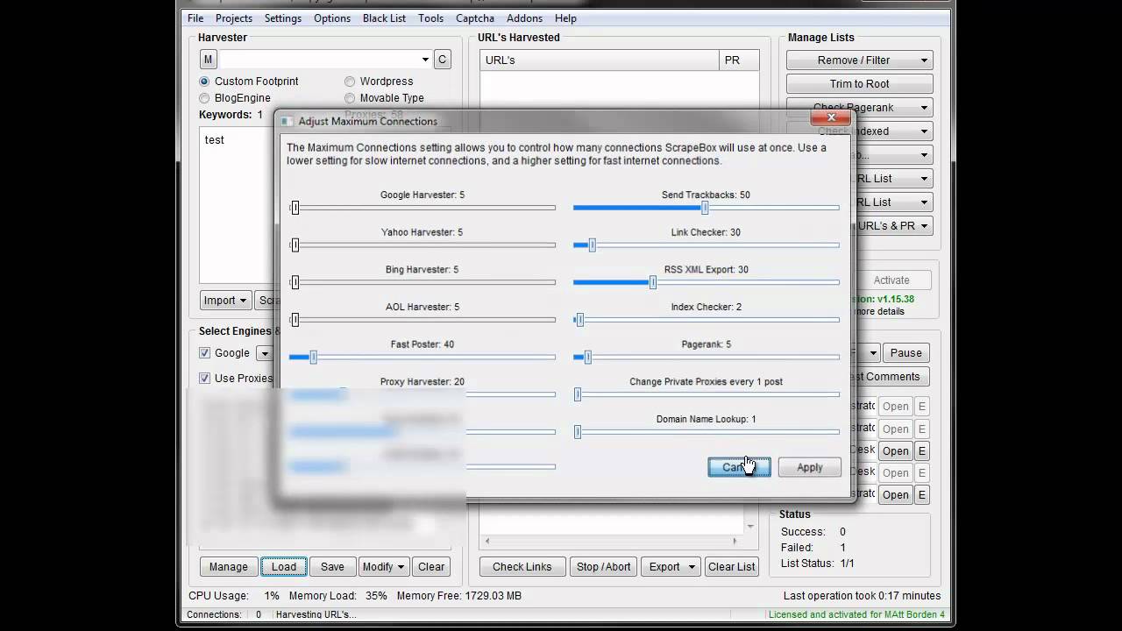1122x631 pixels.
Task: Click the Clear List button
Action: [x=732, y=567]
